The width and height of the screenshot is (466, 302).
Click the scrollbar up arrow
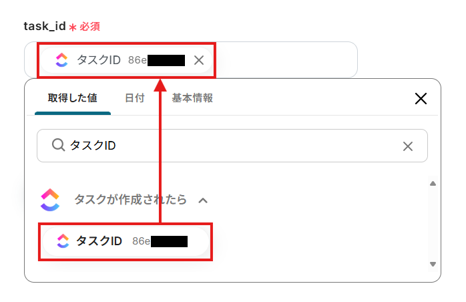pos(433,184)
